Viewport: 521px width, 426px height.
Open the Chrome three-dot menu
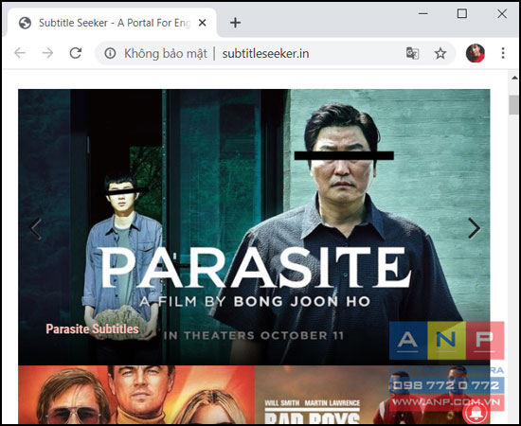tap(503, 53)
